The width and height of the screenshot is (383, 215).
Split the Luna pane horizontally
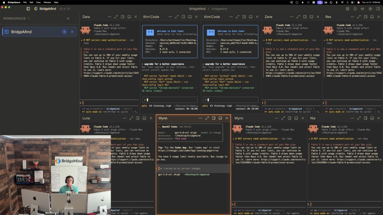click(145, 118)
